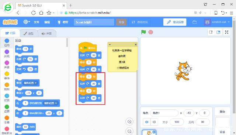Show the sprite with eye icon
Image resolution: width=236 pixels, height=135 pixels.
pyautogui.click(x=147, y=122)
